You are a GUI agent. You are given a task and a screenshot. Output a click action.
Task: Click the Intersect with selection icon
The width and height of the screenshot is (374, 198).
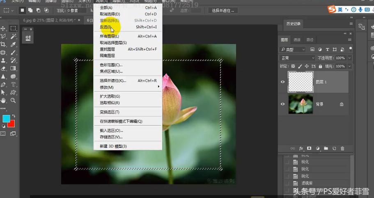pyautogui.click(x=46, y=10)
